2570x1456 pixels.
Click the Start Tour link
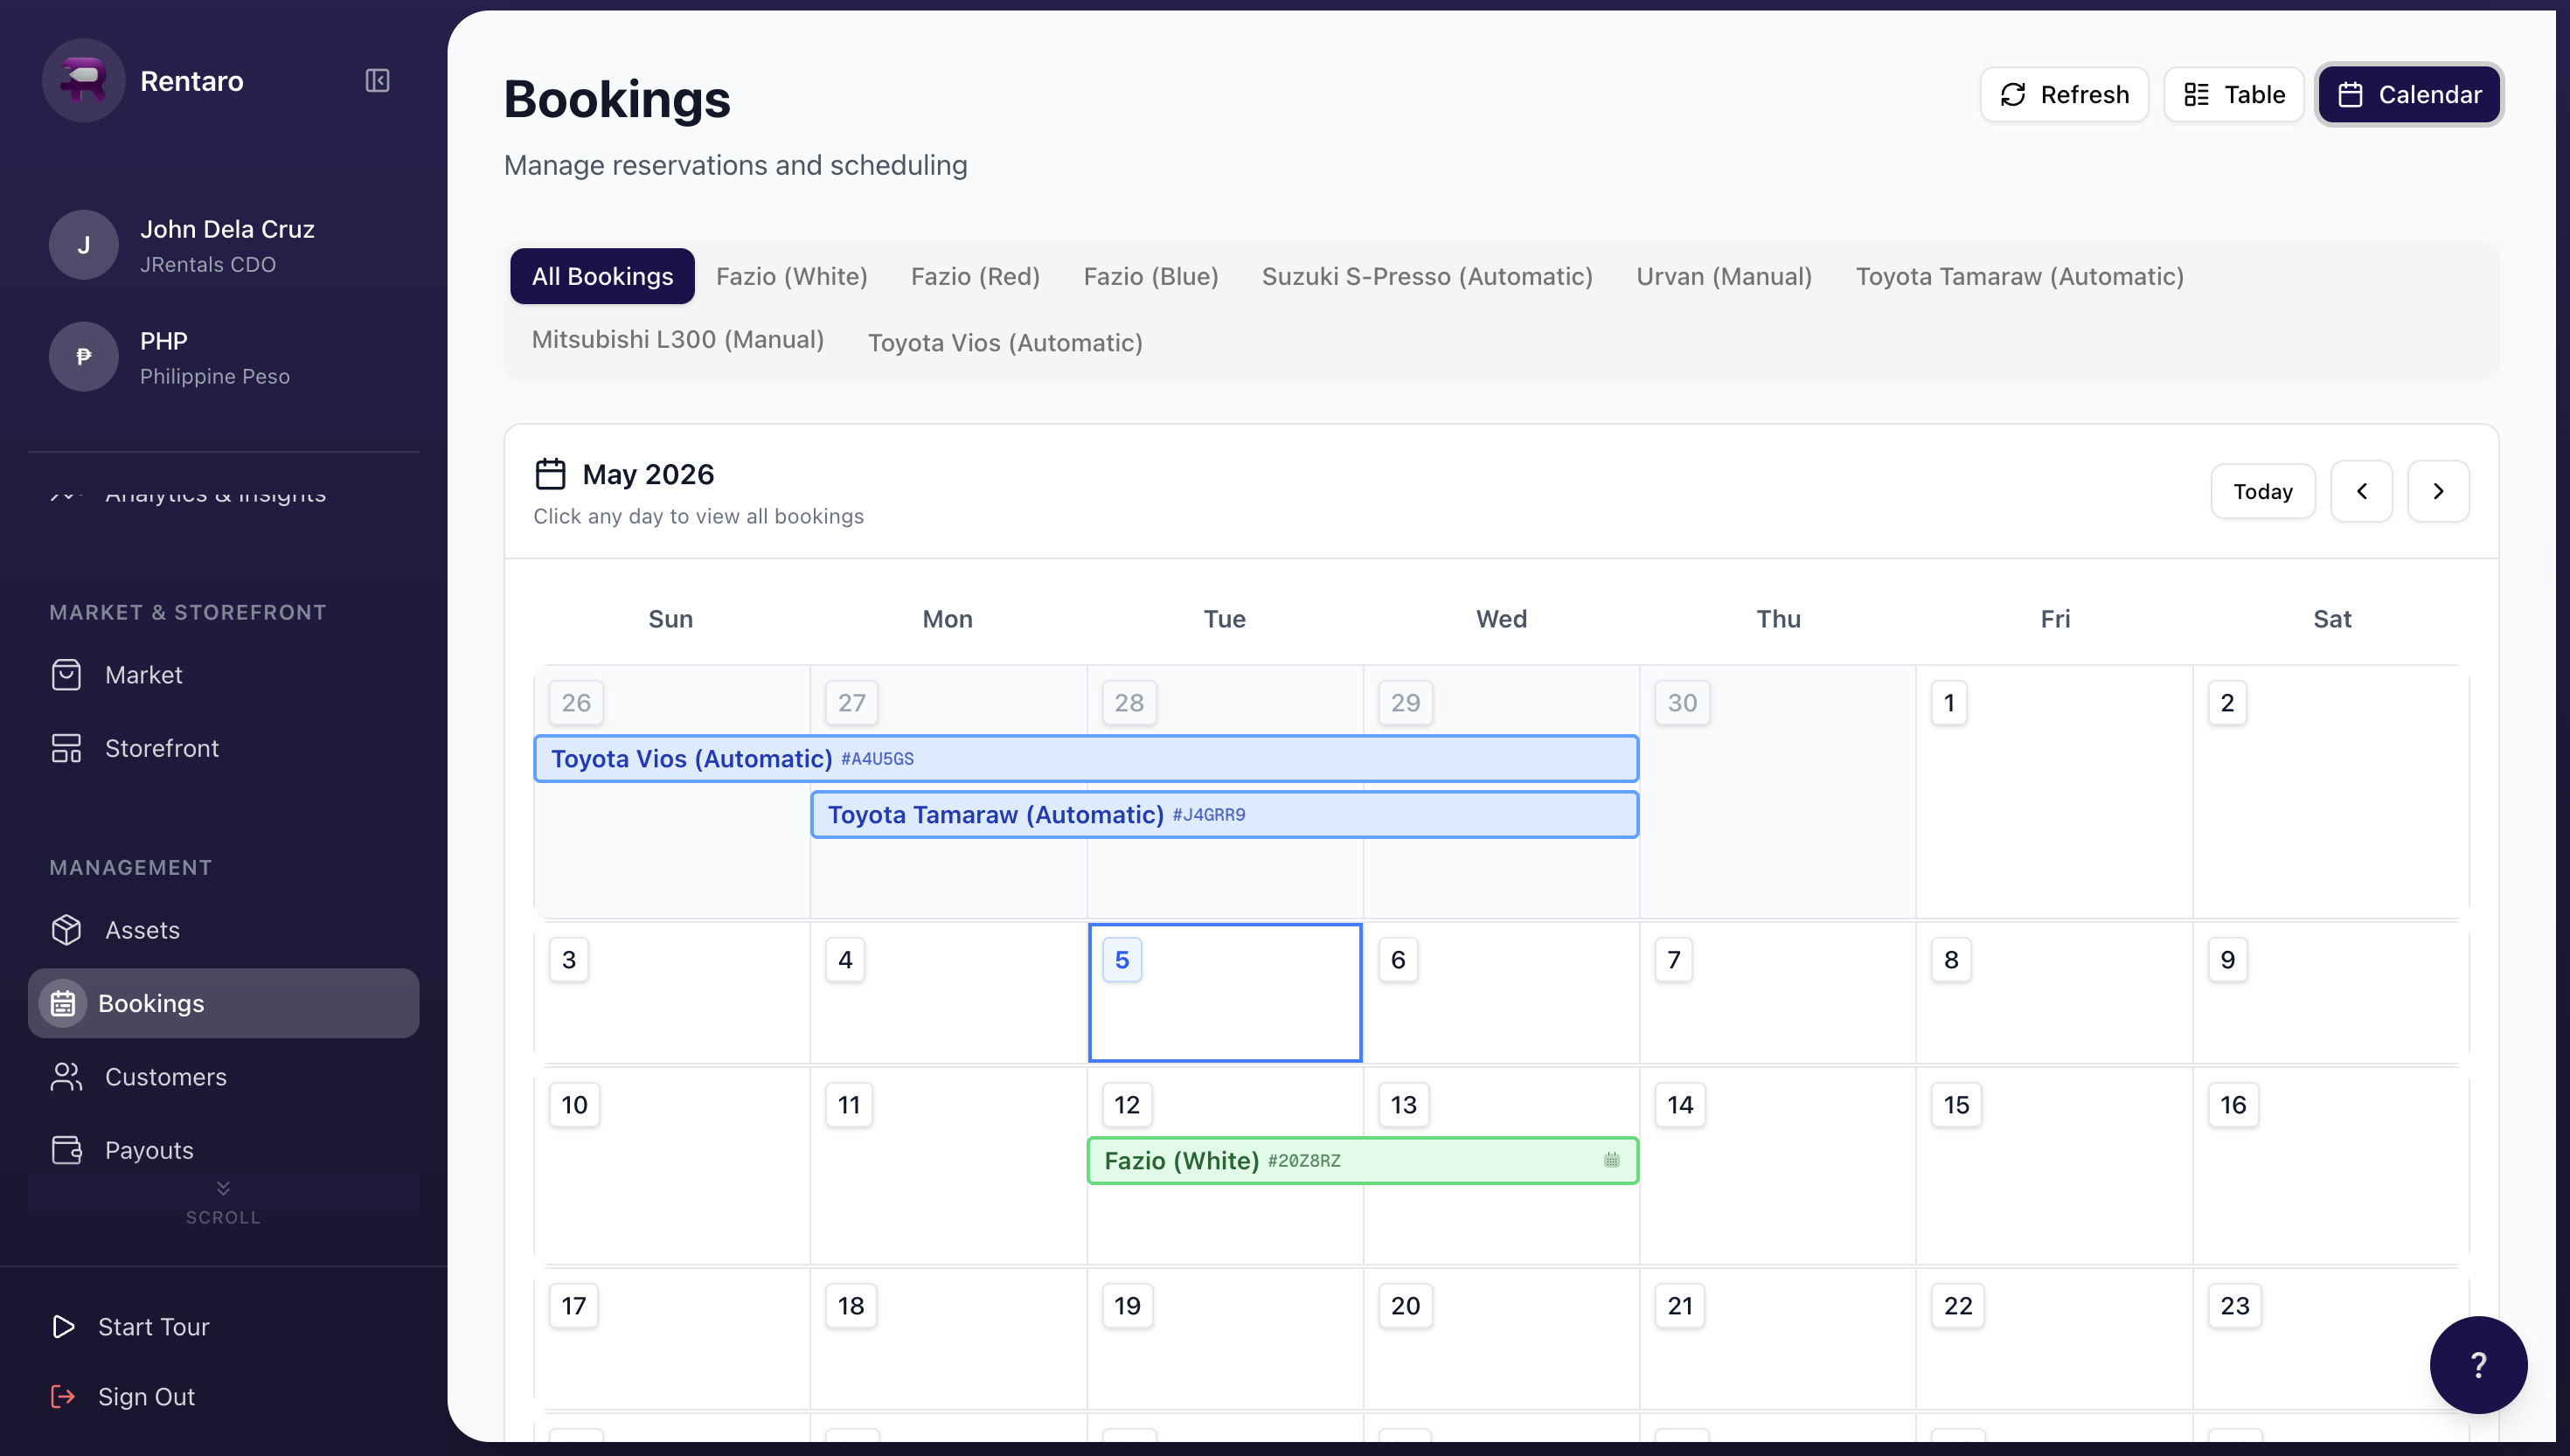(154, 1327)
